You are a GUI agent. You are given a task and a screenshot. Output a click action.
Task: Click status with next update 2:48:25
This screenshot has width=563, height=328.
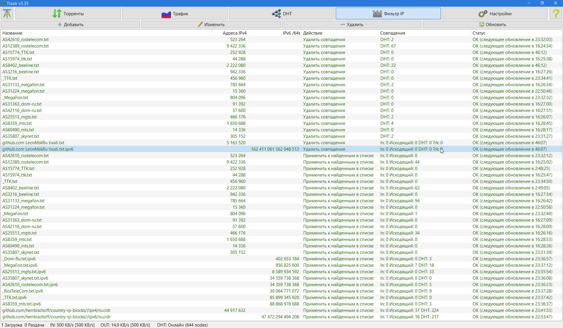tap(511, 169)
